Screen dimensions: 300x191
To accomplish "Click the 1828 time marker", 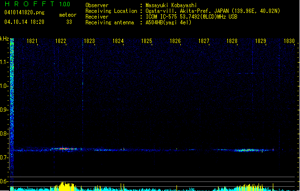I will coord(232,41).
